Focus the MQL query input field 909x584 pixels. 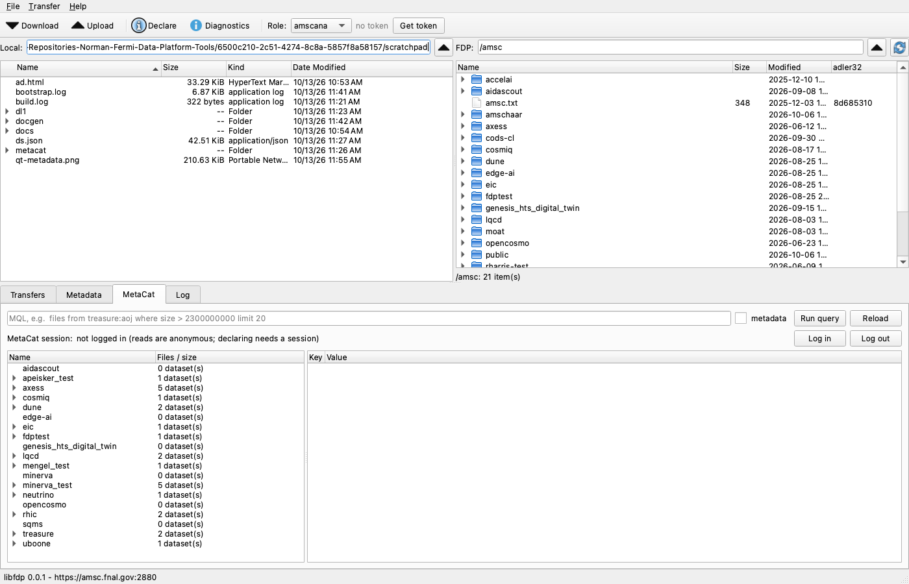click(369, 319)
